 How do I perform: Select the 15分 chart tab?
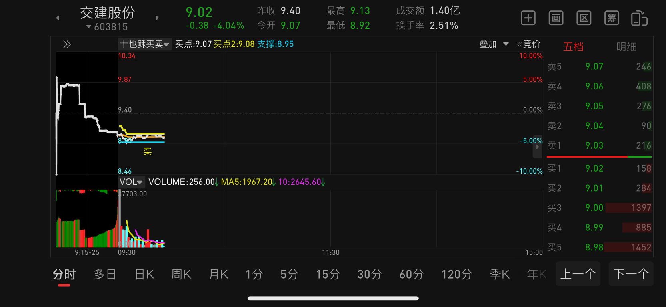328,275
